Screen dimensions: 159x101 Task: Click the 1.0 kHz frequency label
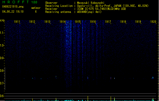click(2, 45)
